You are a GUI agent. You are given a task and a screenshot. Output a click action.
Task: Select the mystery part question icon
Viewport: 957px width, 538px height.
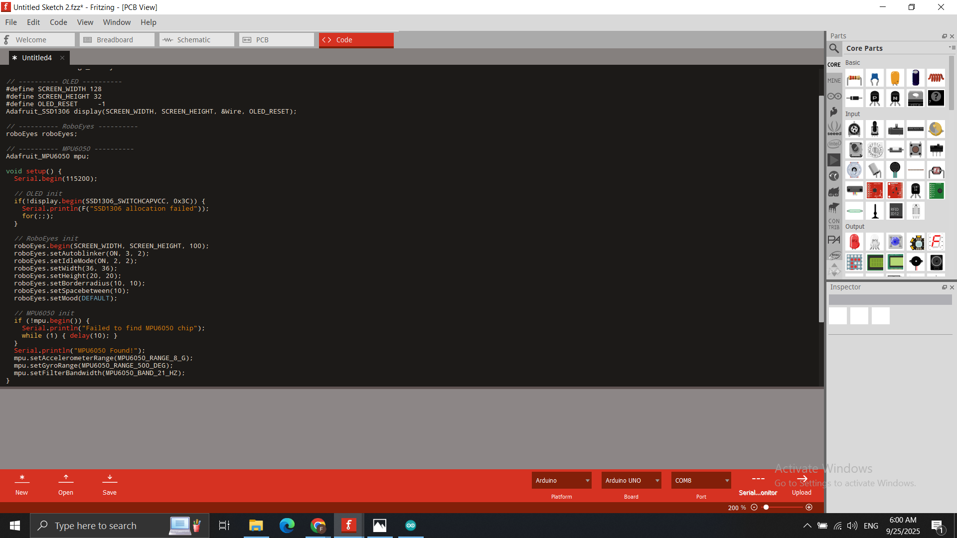[936, 98]
